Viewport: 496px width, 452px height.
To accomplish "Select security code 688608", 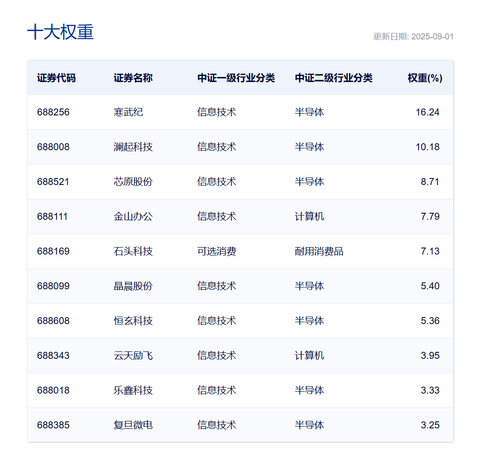I will click(53, 321).
